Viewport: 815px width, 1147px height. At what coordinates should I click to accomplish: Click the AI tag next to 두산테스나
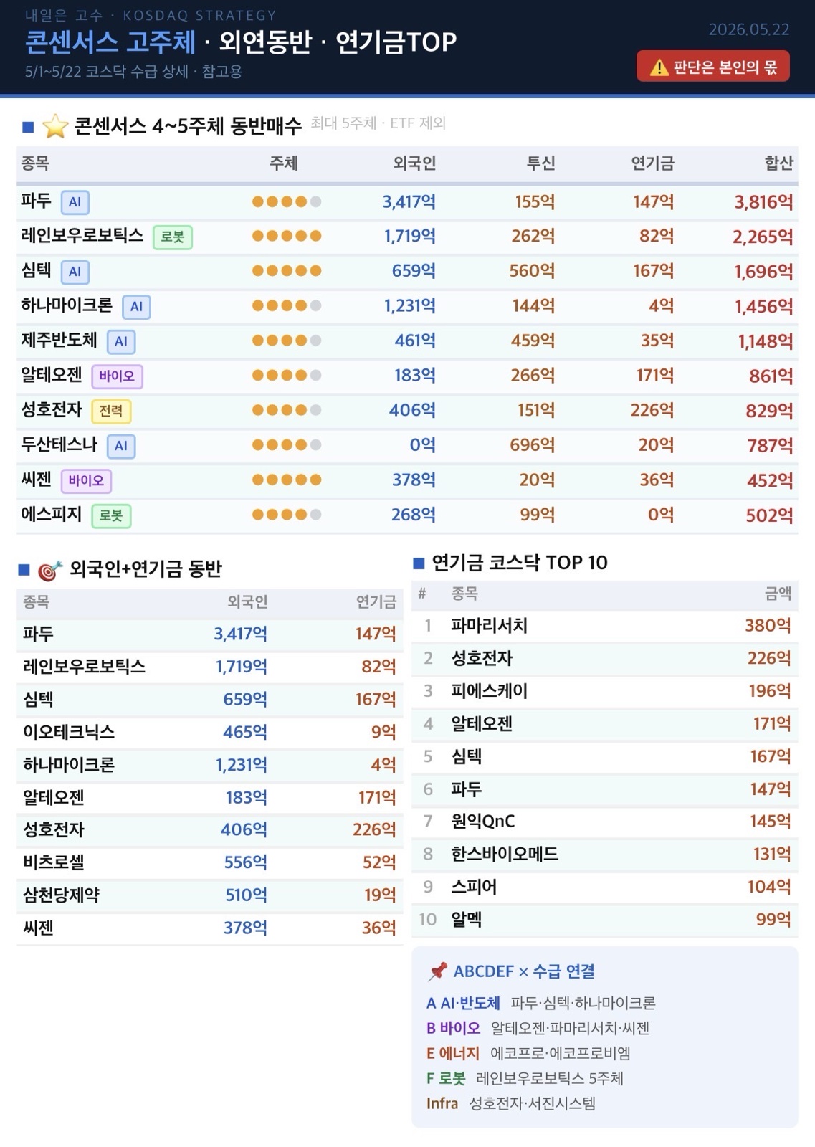tap(121, 446)
